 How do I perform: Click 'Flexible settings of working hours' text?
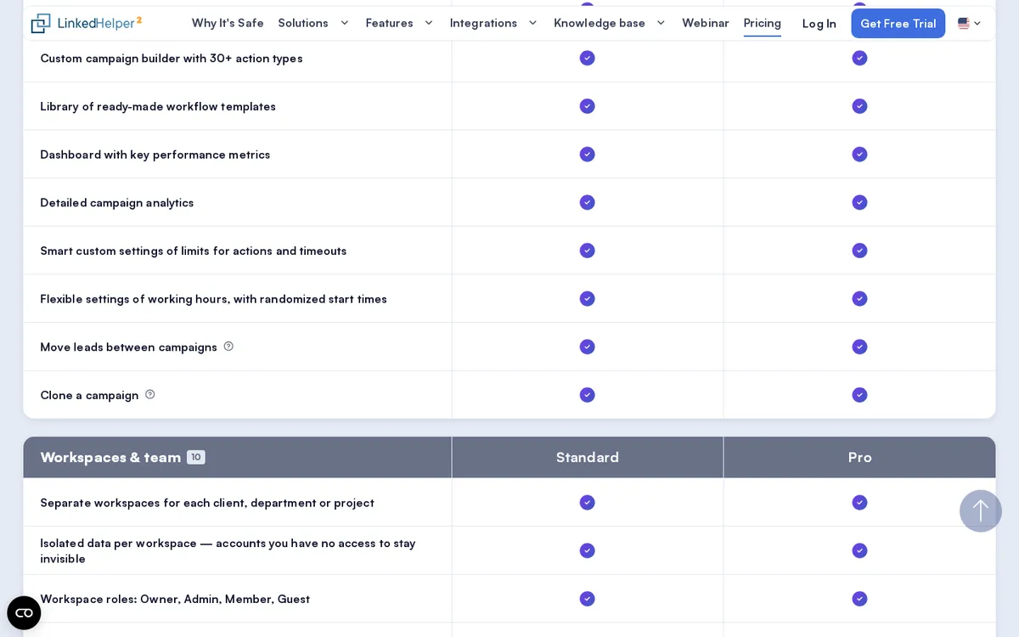pos(214,299)
